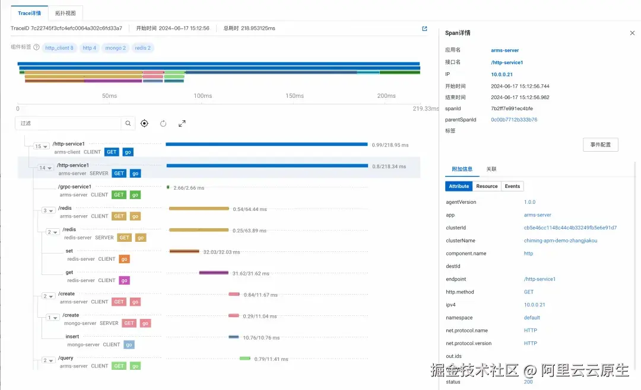Click the search magnifier in filter box
This screenshot has height=390, width=641.
point(128,123)
